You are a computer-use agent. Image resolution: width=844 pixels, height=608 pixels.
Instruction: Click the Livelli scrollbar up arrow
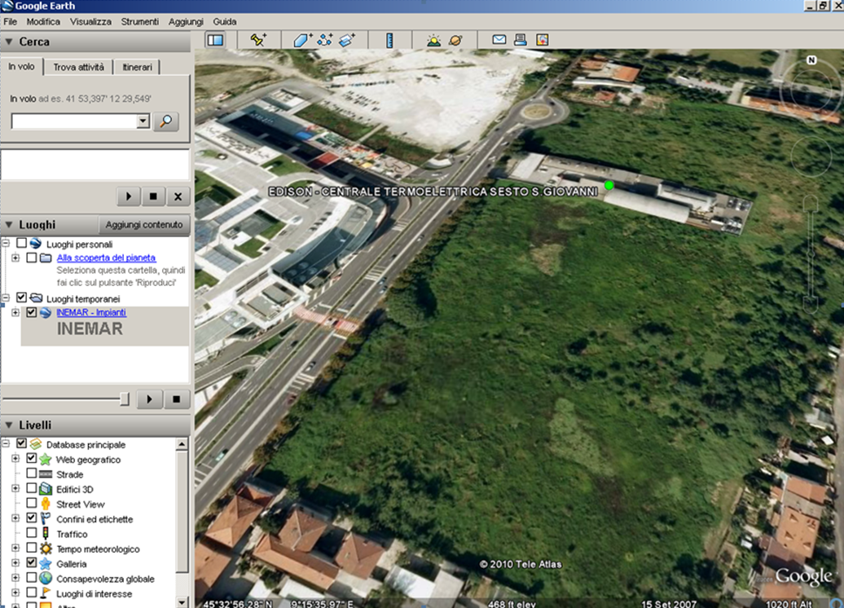point(182,444)
